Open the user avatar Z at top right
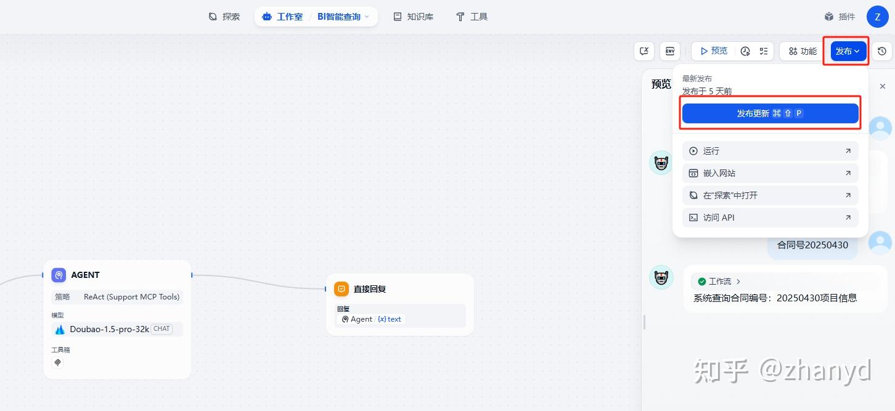 pos(877,17)
